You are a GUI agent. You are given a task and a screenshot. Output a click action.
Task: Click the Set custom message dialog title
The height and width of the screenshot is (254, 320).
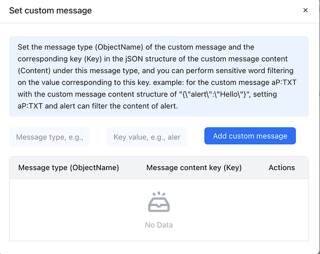[x=50, y=11]
